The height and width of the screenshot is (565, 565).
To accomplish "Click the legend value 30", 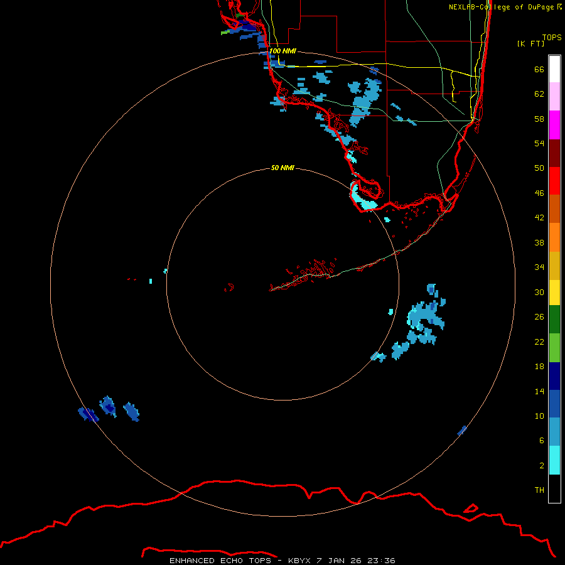I will coord(539,292).
